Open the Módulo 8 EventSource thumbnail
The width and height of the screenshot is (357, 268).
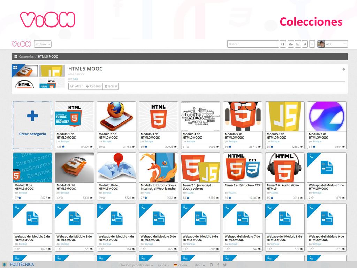32,167
